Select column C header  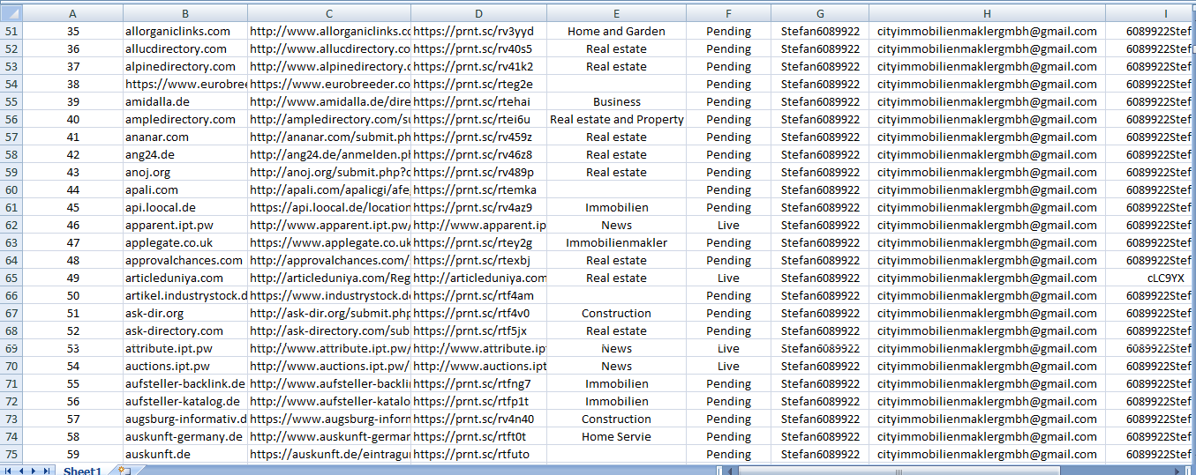[329, 13]
